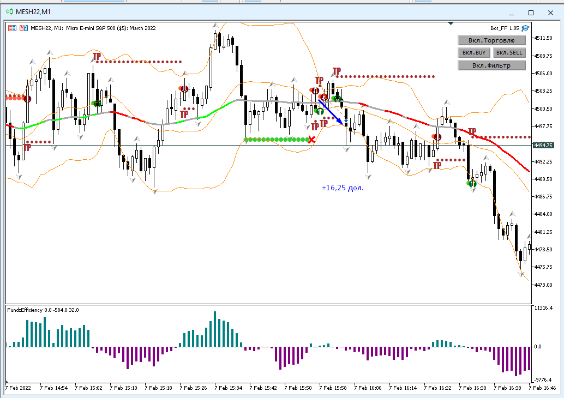Click the Вкл.SELL button
Viewport: 564px width, 398px height.
(509, 53)
